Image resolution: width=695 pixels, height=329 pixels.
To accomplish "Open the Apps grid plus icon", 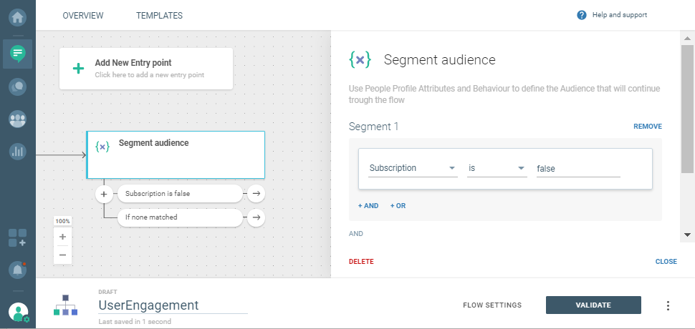I will (17, 238).
